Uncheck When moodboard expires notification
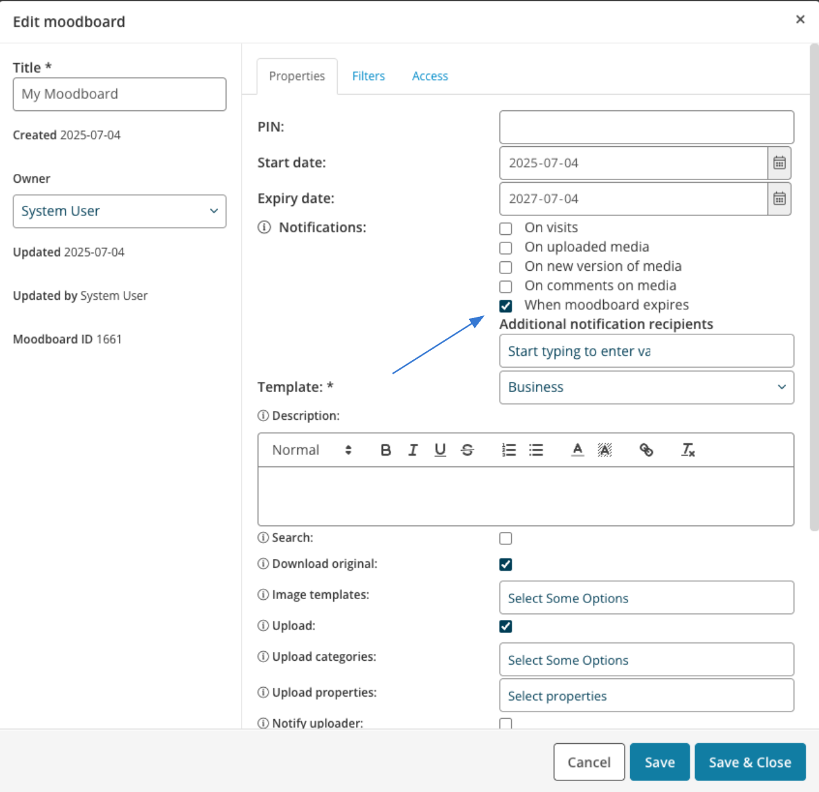 [506, 306]
